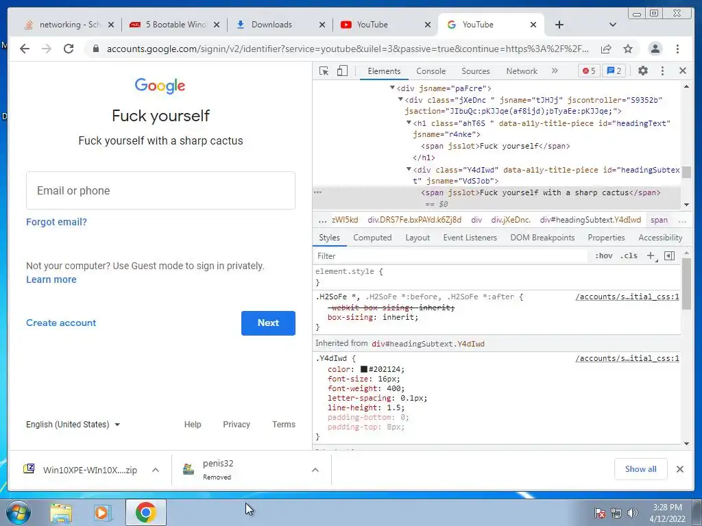Click the share page icon in address bar
This screenshot has width=702, height=526.
click(606, 49)
